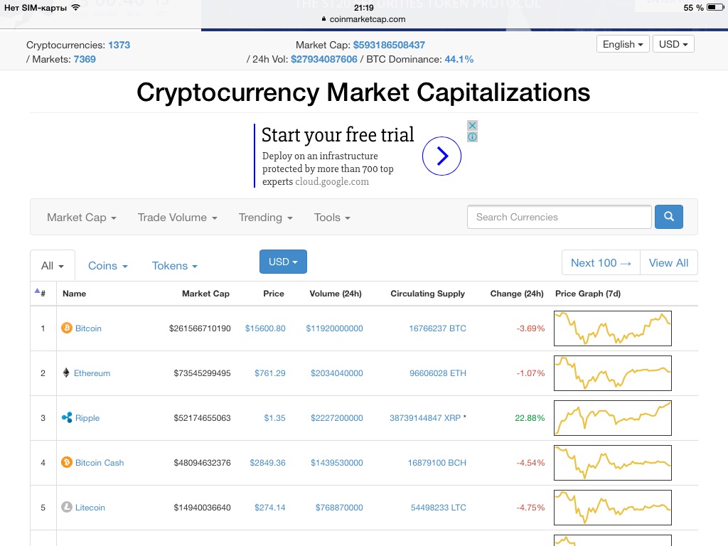Screen dimensions: 728x546
Task: Open the English language dropdown
Action: 623,44
